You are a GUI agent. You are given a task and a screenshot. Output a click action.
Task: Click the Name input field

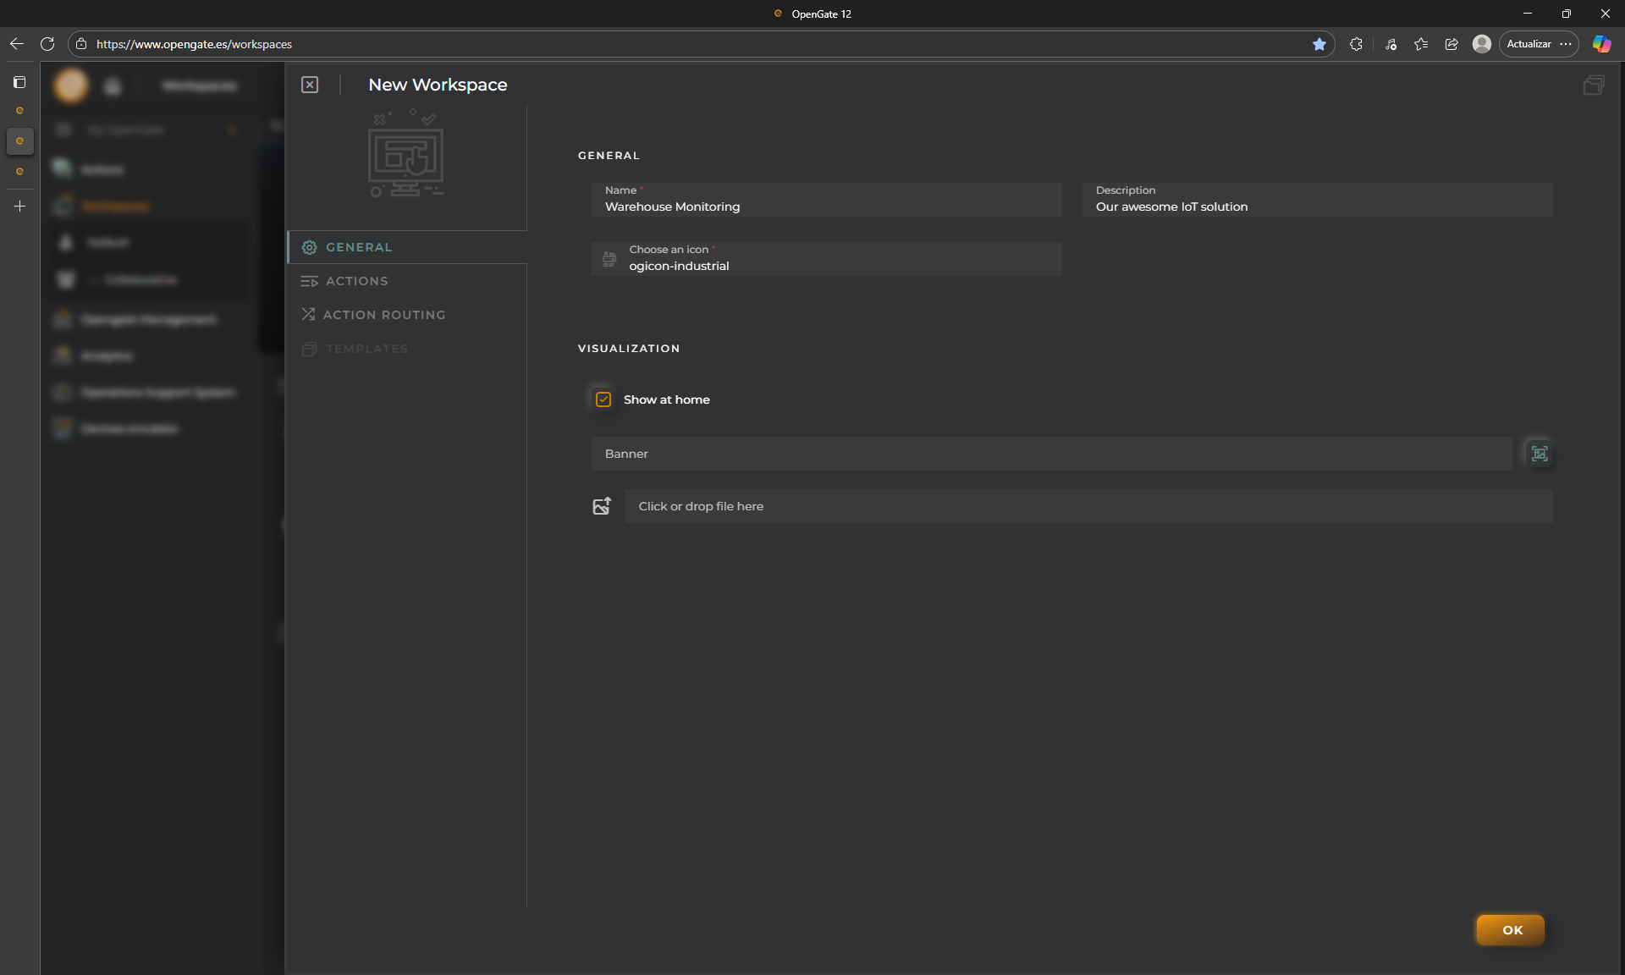click(826, 207)
